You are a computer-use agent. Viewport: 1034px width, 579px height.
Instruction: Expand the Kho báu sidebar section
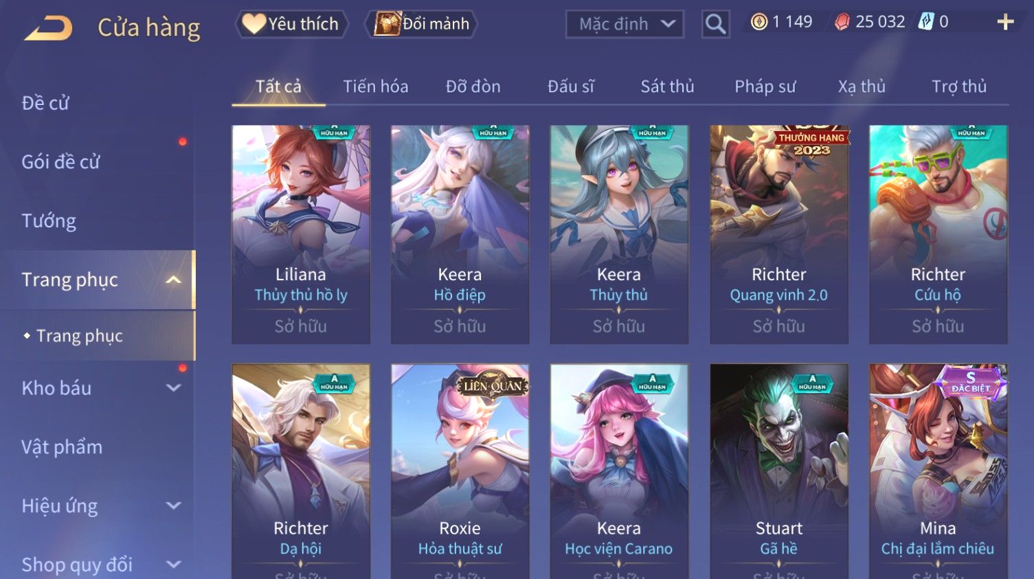tap(174, 388)
